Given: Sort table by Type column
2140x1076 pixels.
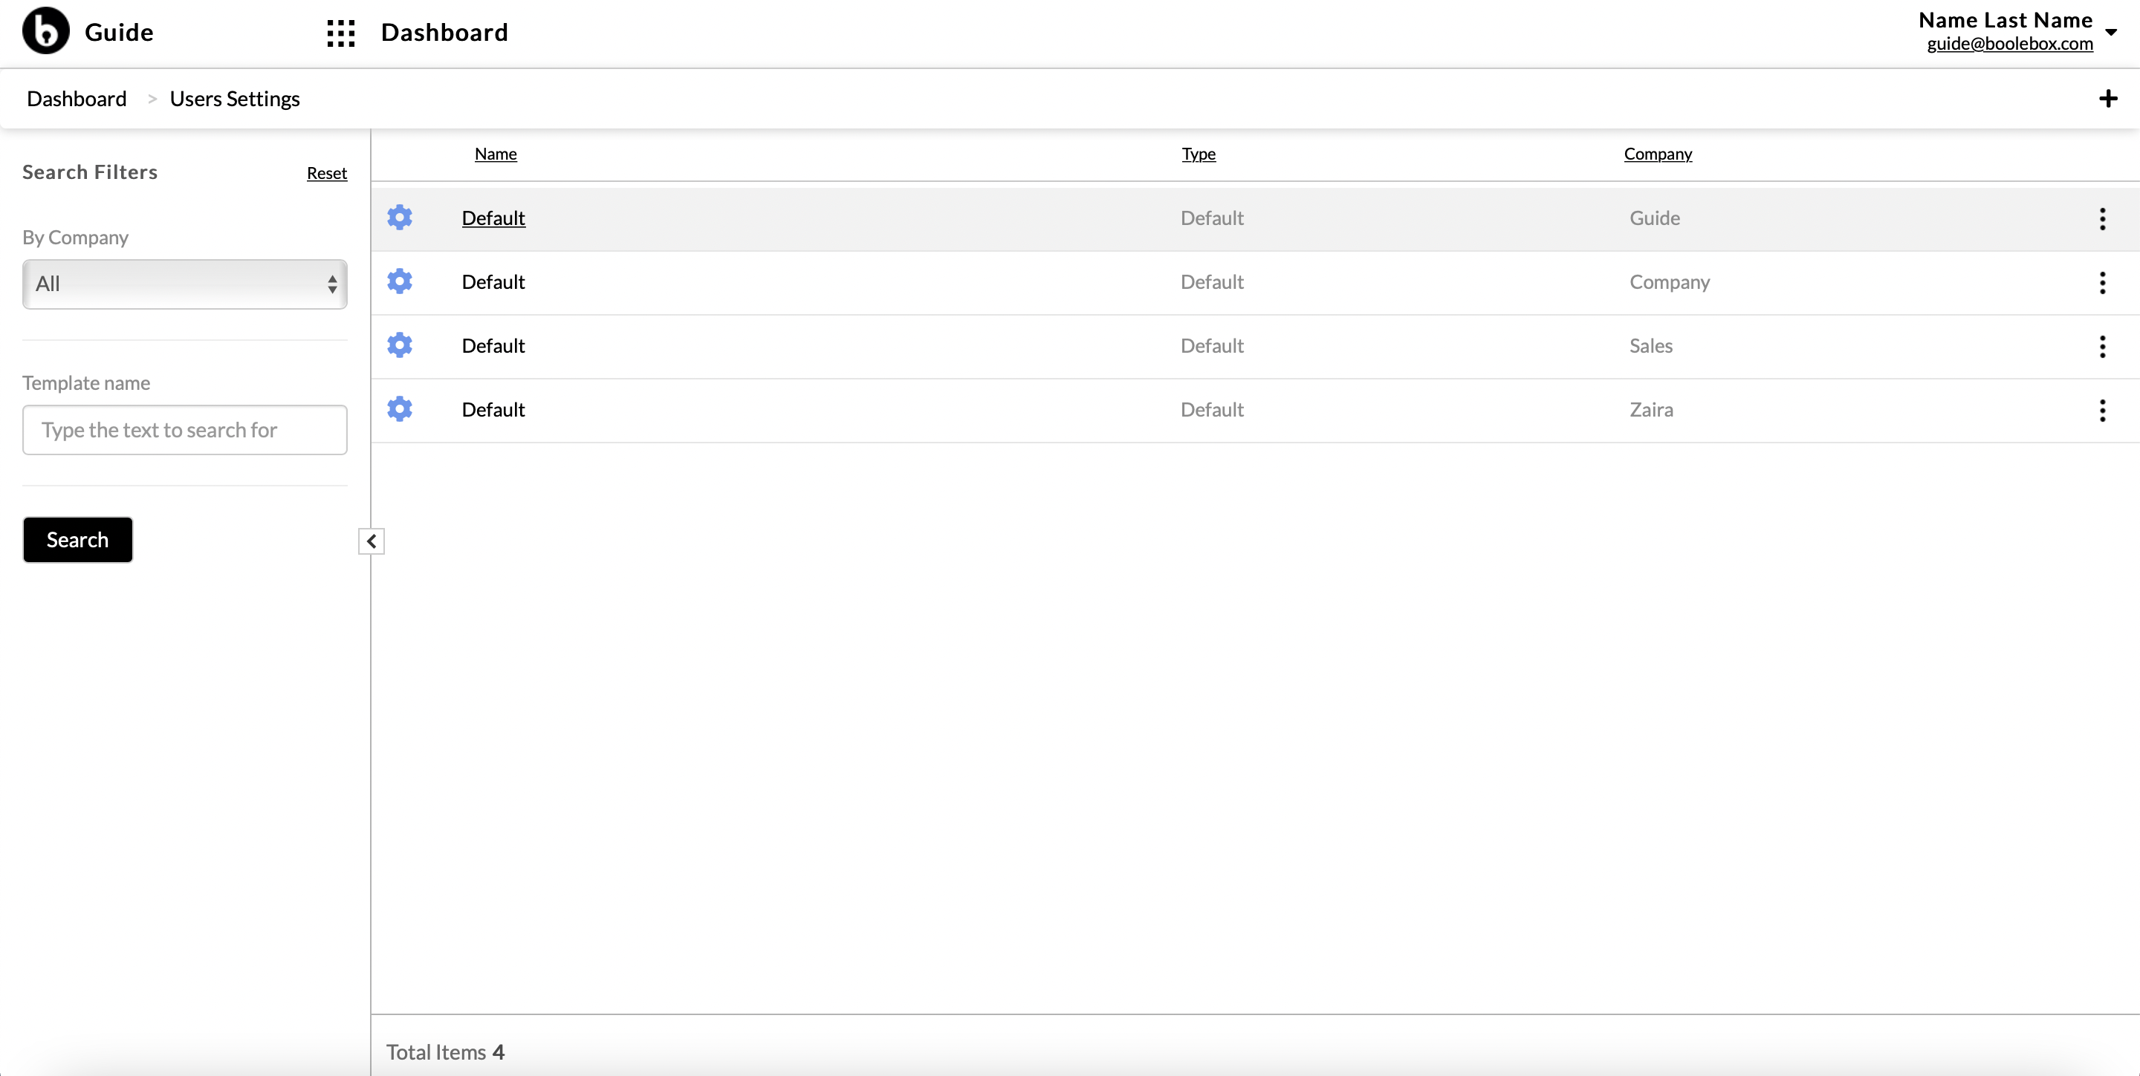Looking at the screenshot, I should [x=1199, y=154].
